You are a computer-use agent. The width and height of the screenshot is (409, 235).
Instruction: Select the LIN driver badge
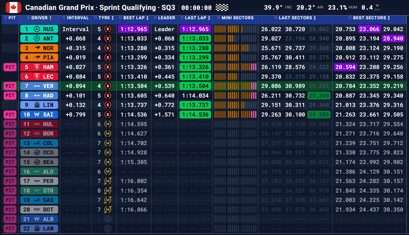click(x=39, y=105)
